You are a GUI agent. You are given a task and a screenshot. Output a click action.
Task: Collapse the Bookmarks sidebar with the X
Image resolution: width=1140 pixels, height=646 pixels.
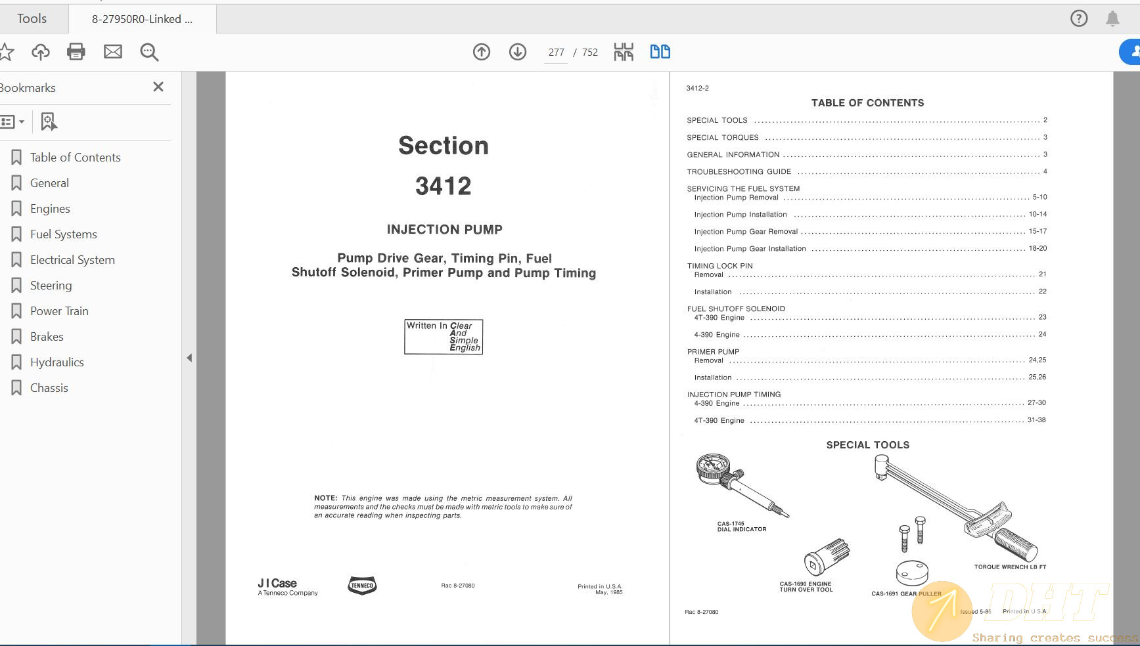(x=158, y=86)
